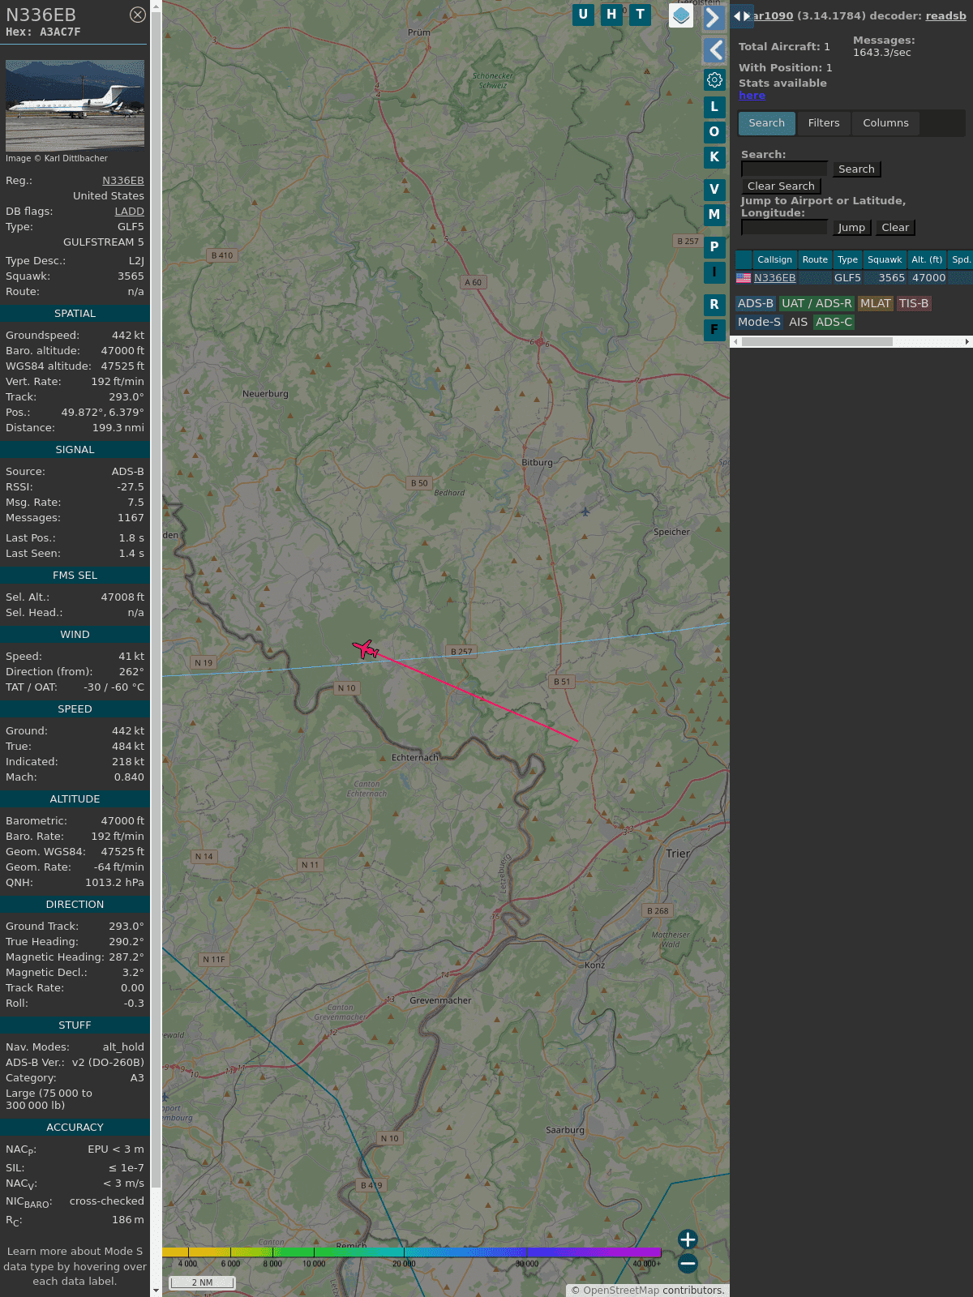
Task: Click the settings gear icon on map
Action: point(714,79)
